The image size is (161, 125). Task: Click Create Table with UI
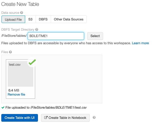pyautogui.click(x=19, y=118)
